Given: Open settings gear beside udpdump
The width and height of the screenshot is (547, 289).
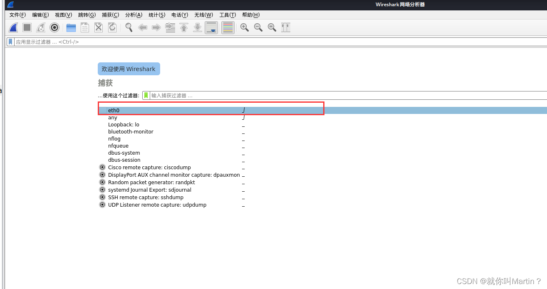Looking at the screenshot, I should [x=102, y=205].
